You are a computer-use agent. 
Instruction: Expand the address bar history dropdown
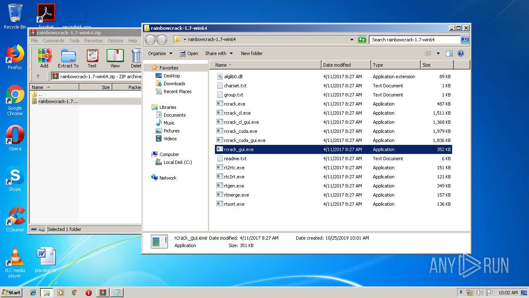(x=352, y=40)
